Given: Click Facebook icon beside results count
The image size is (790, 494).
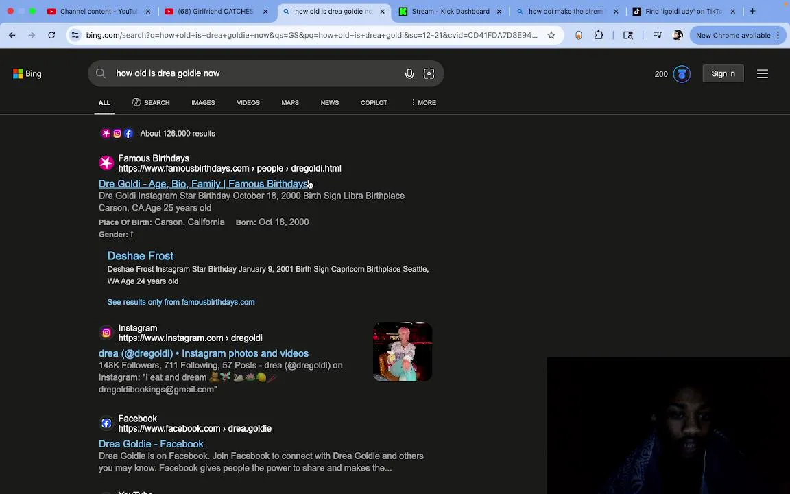Looking at the screenshot, I should coord(128,134).
